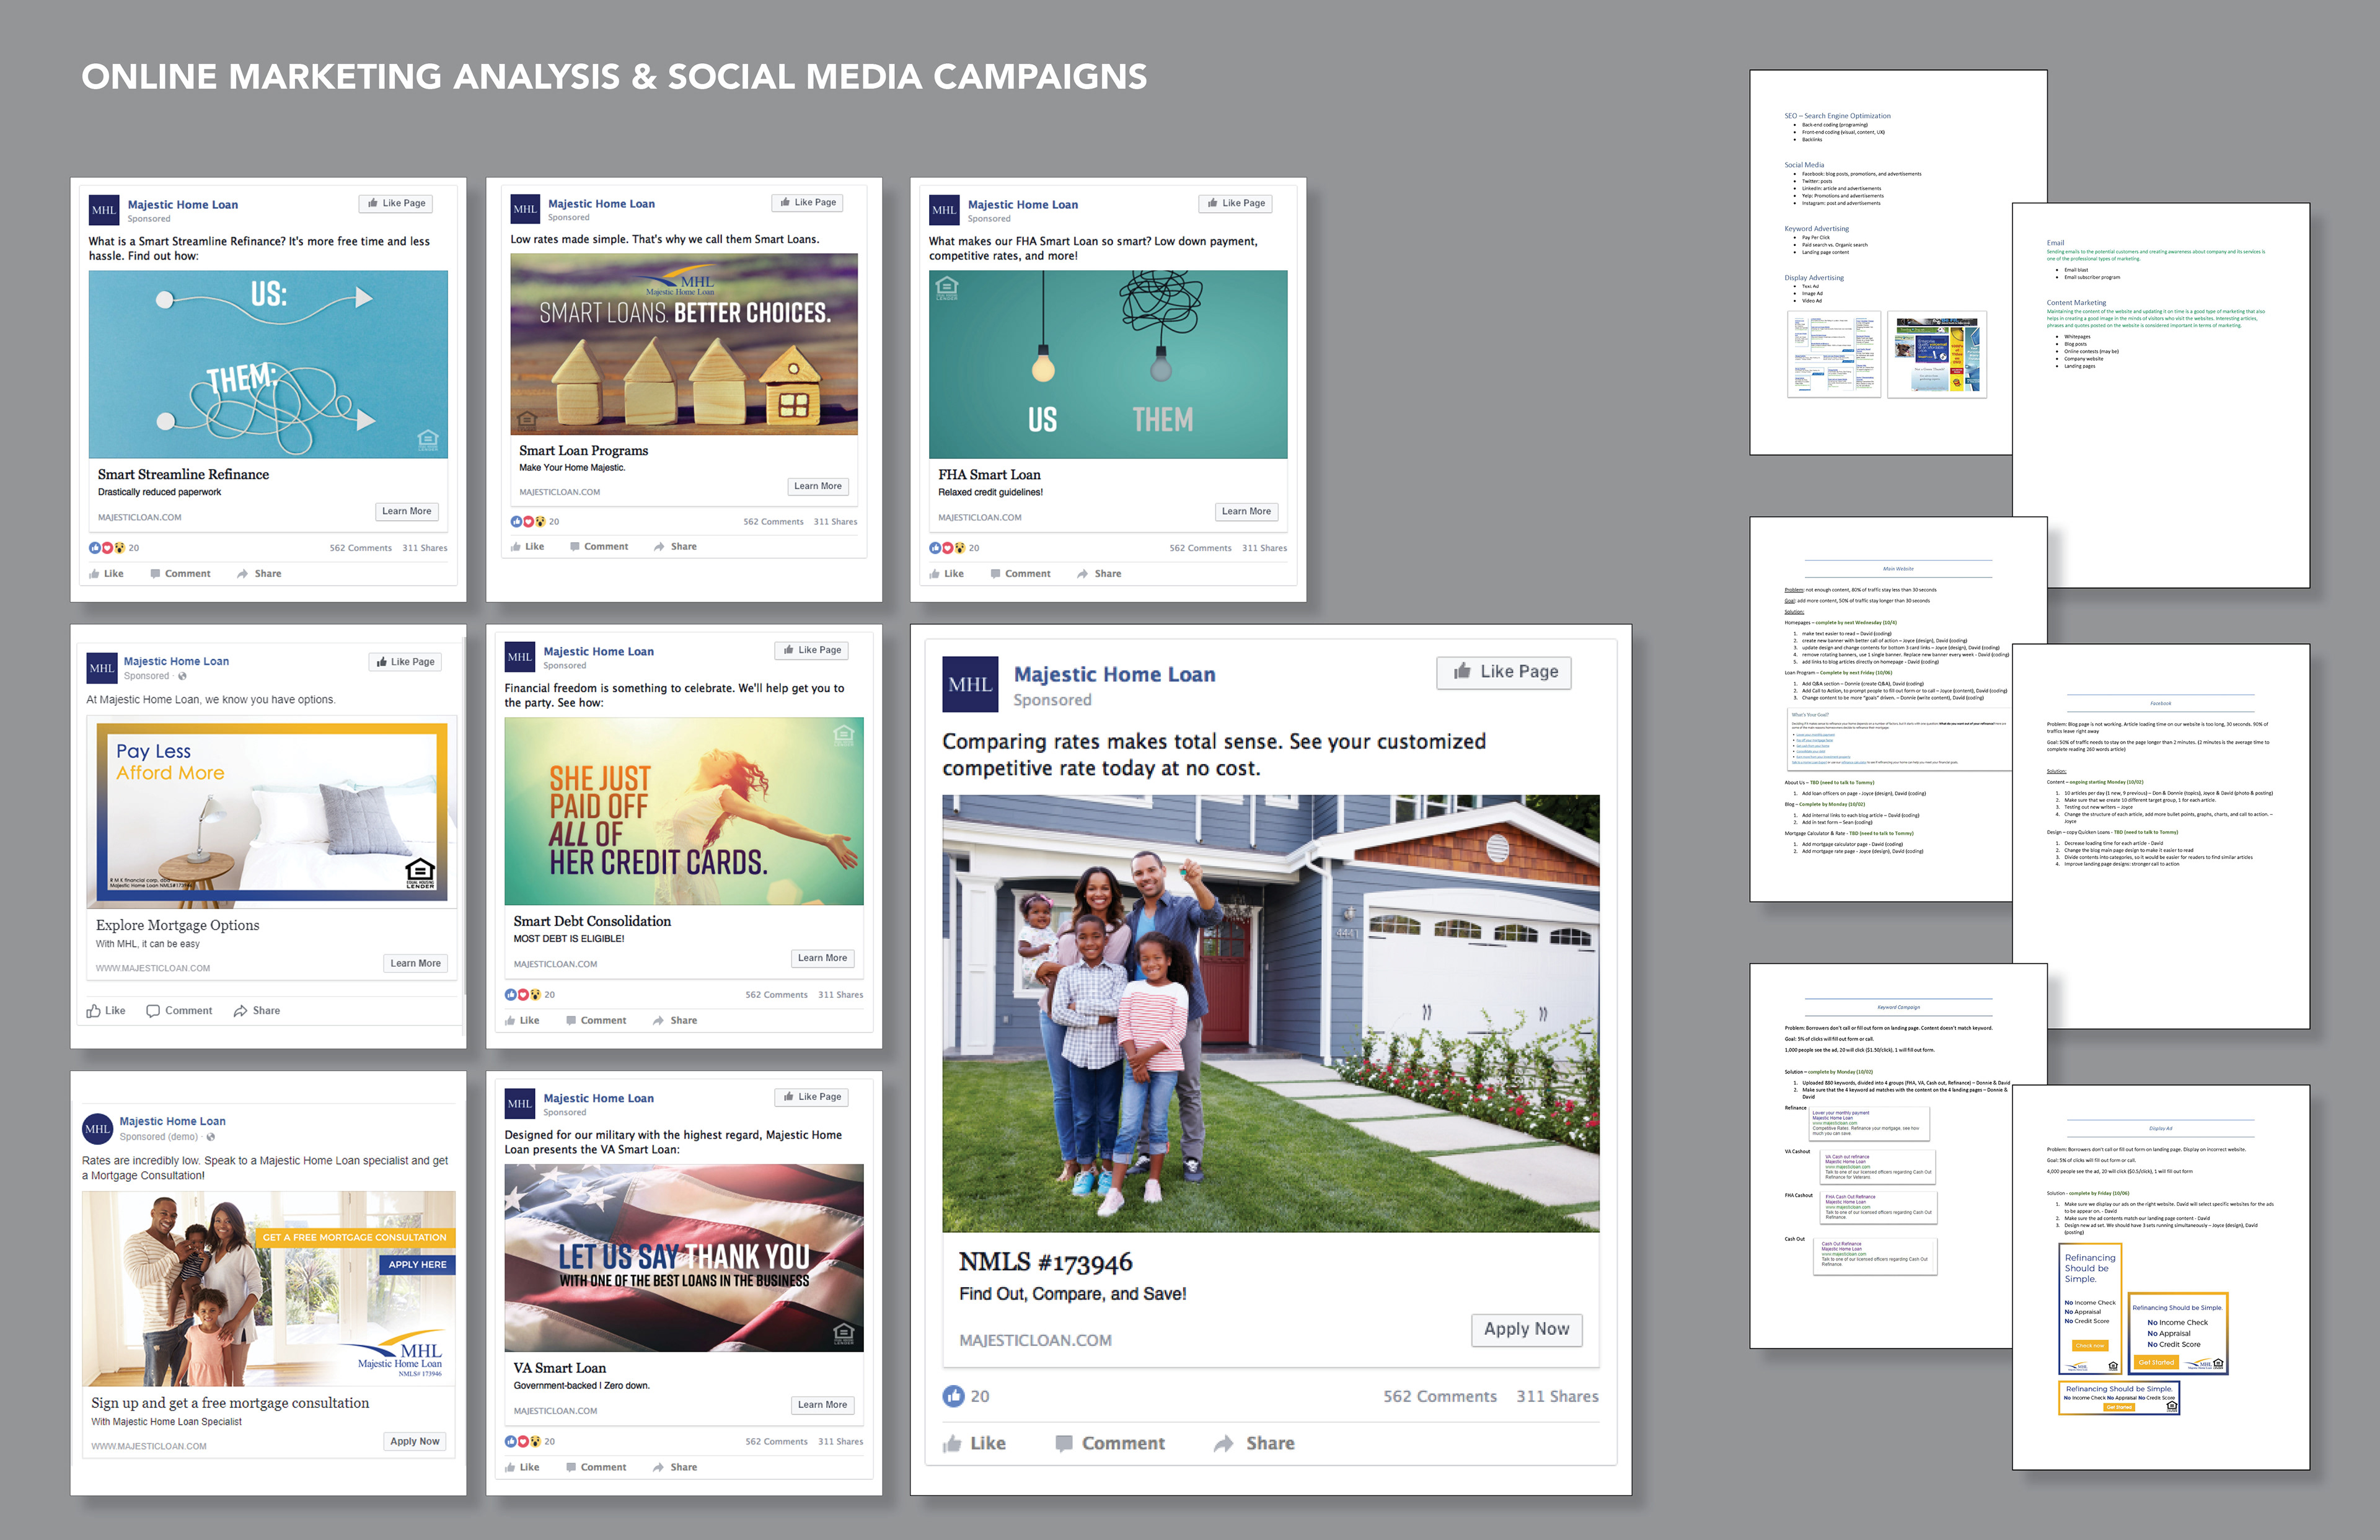Screen dimensions: 2380x1540
Task: Click the blue thumbs-up reaction showing 20
Action: tap(953, 1396)
